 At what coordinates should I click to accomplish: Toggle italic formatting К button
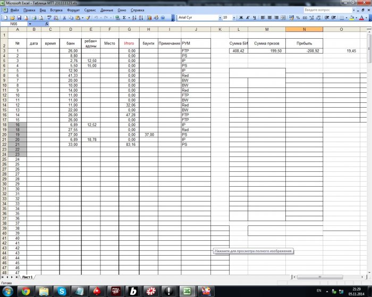pyautogui.click(x=248, y=18)
